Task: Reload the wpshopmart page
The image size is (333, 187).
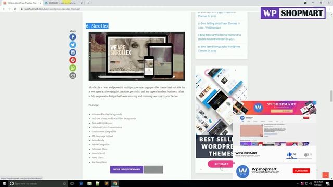Action: tap(15, 9)
